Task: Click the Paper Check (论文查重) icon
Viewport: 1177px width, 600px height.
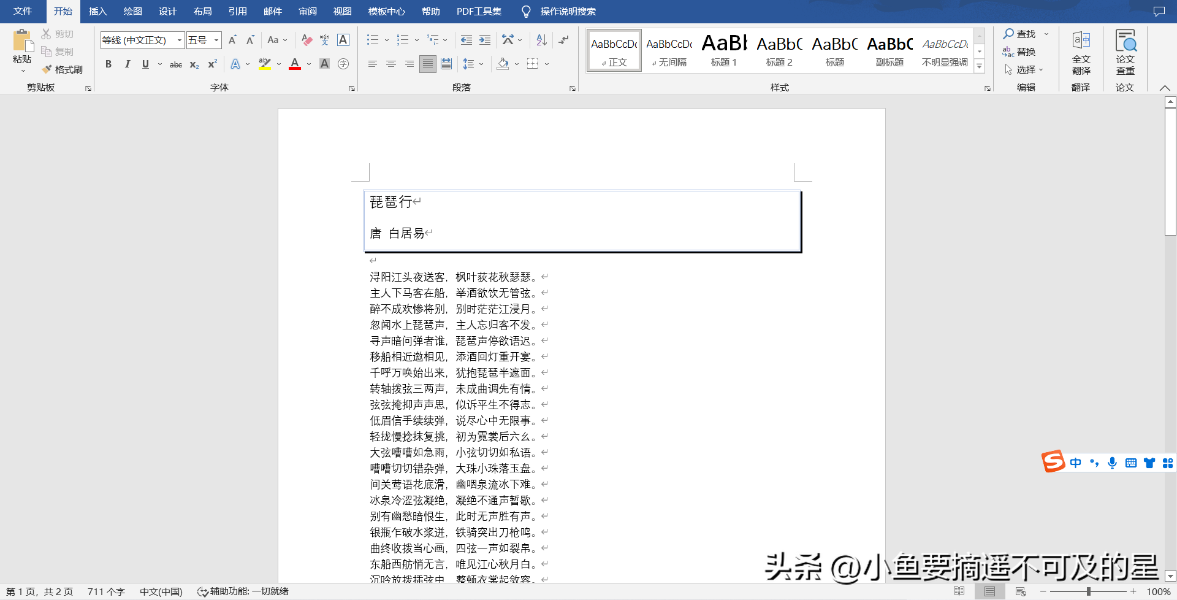Action: 1125,52
